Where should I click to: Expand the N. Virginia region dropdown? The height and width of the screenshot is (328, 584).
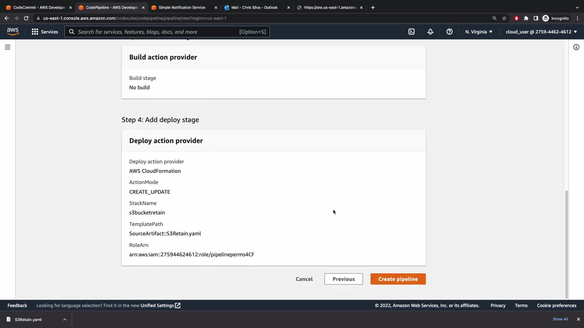(x=478, y=32)
